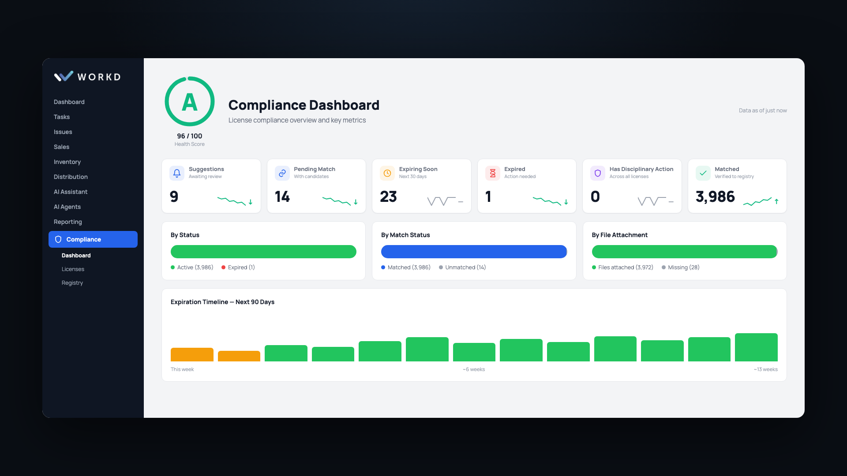Click the Expiring Soon clock icon
Viewport: 847px width, 476px height.
(387, 173)
